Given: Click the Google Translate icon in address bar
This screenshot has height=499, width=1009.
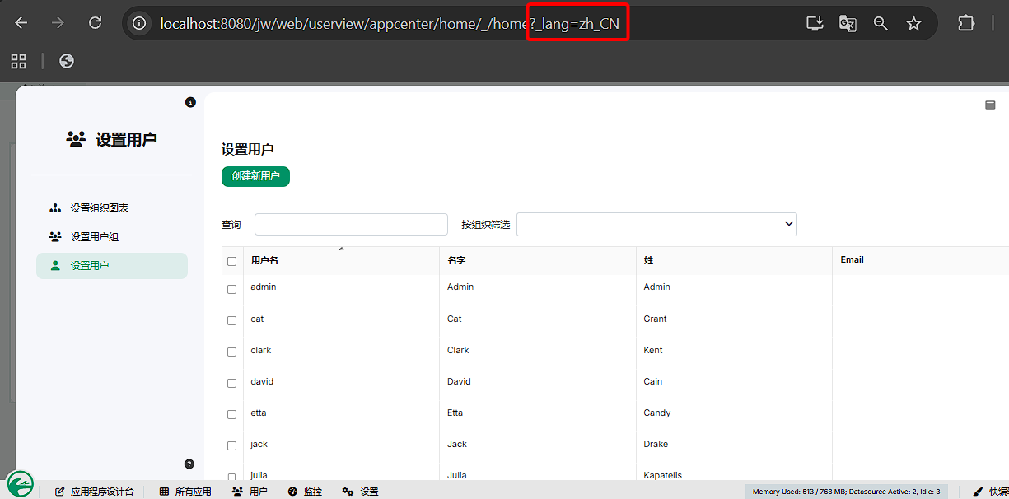Looking at the screenshot, I should tap(848, 24).
